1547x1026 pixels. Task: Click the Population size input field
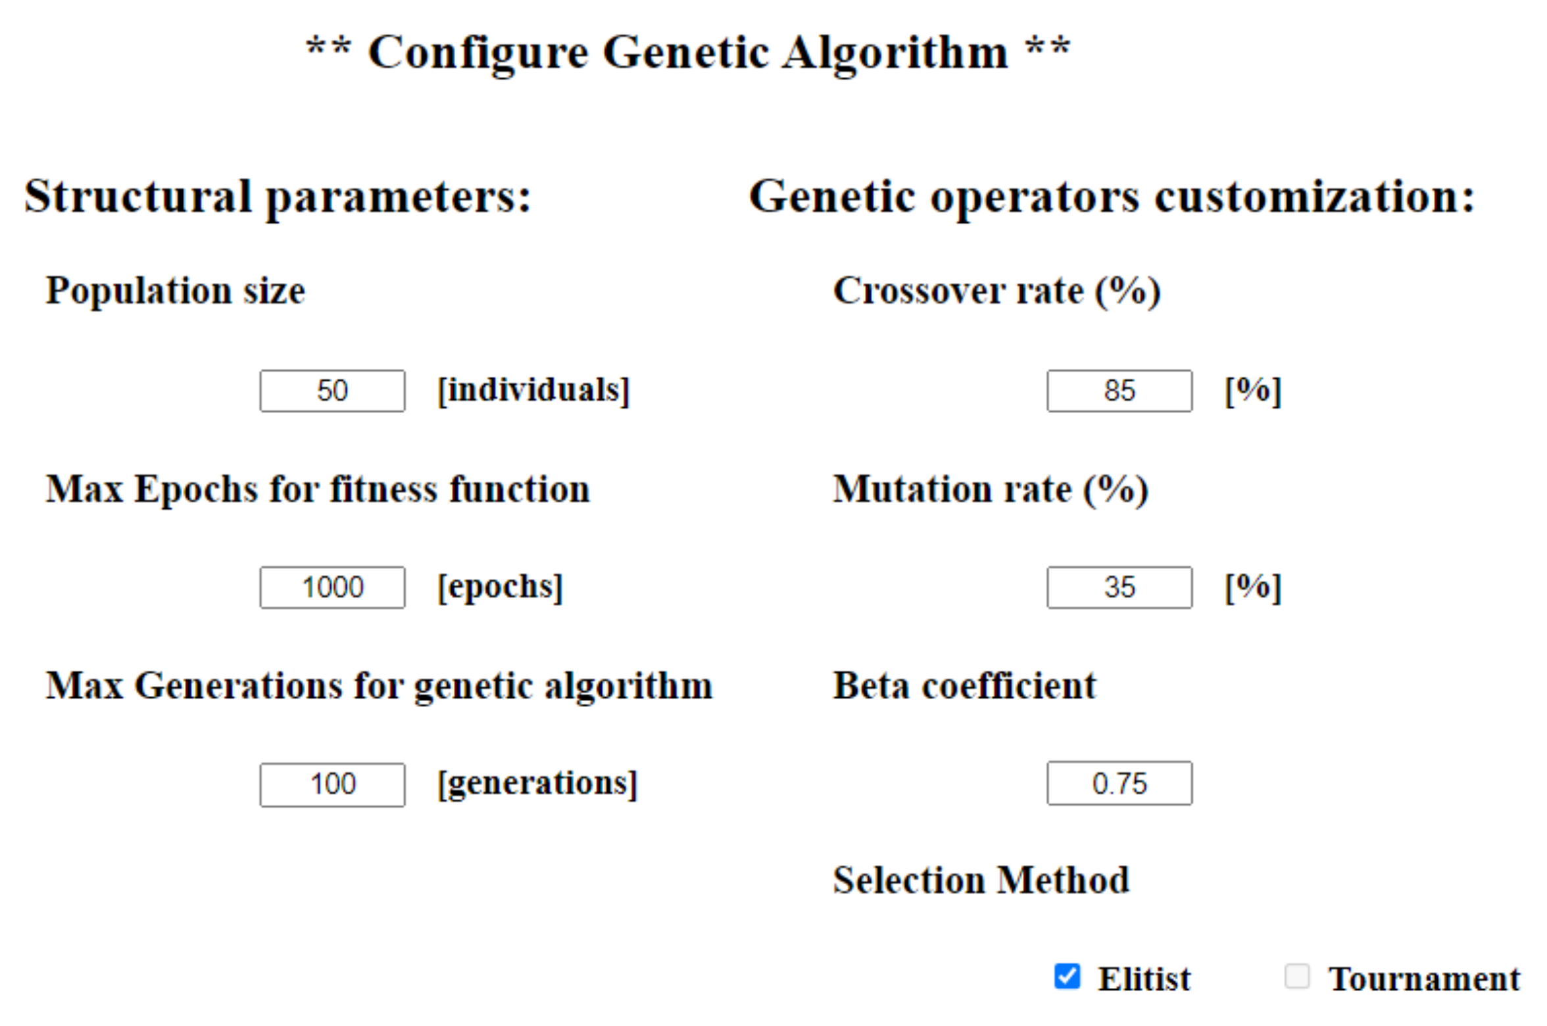point(332,391)
